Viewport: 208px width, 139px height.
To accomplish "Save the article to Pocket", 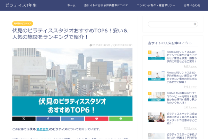I will click(x=97, y=118).
